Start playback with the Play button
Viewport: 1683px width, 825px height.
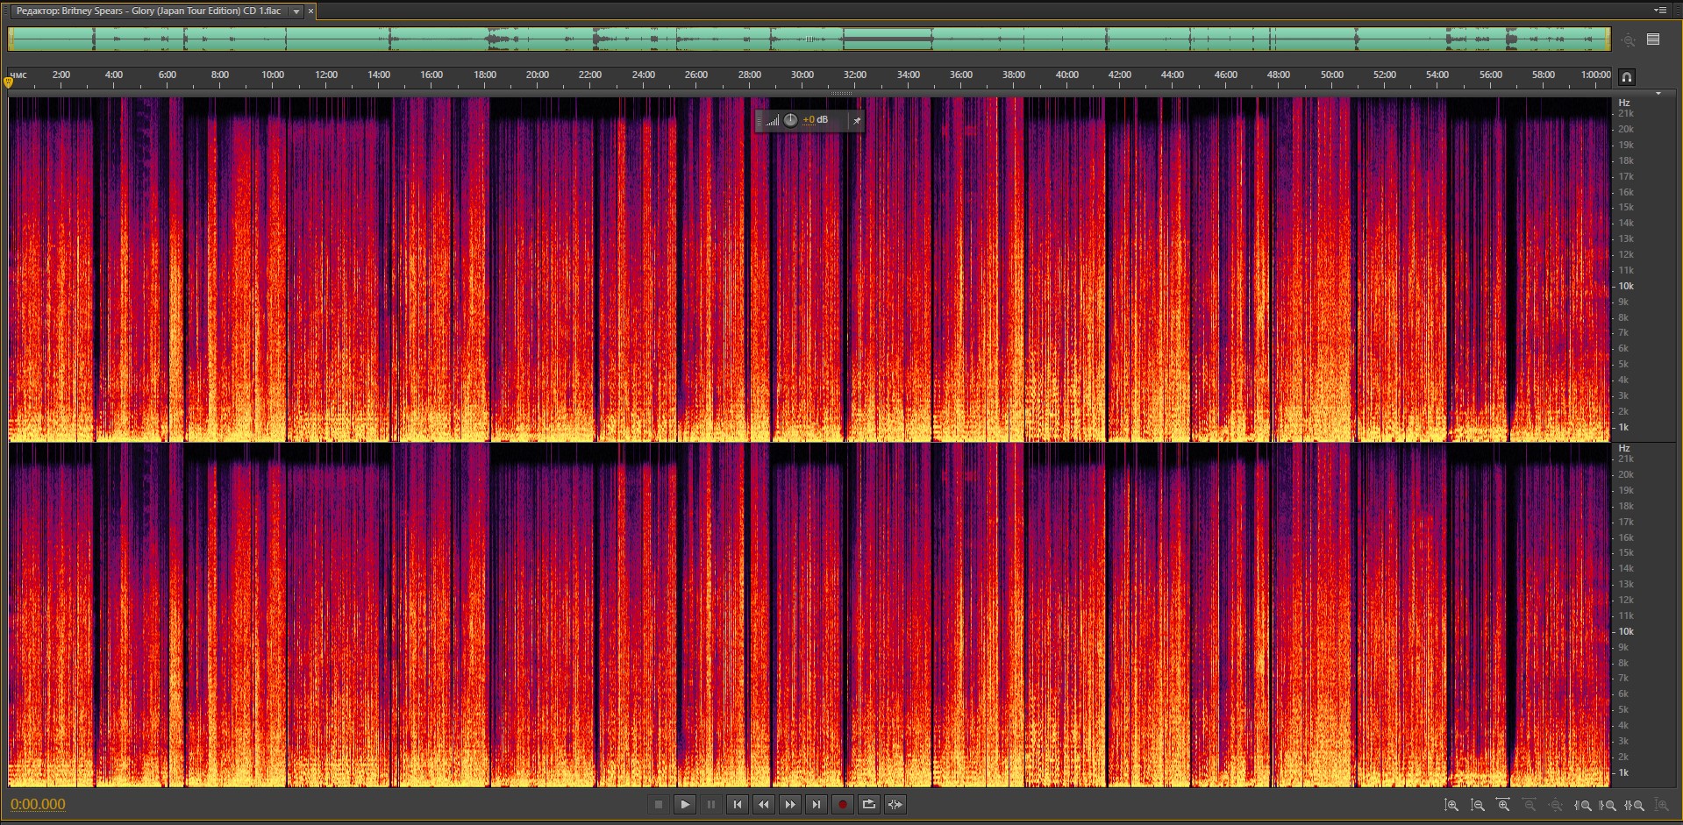[x=684, y=804]
